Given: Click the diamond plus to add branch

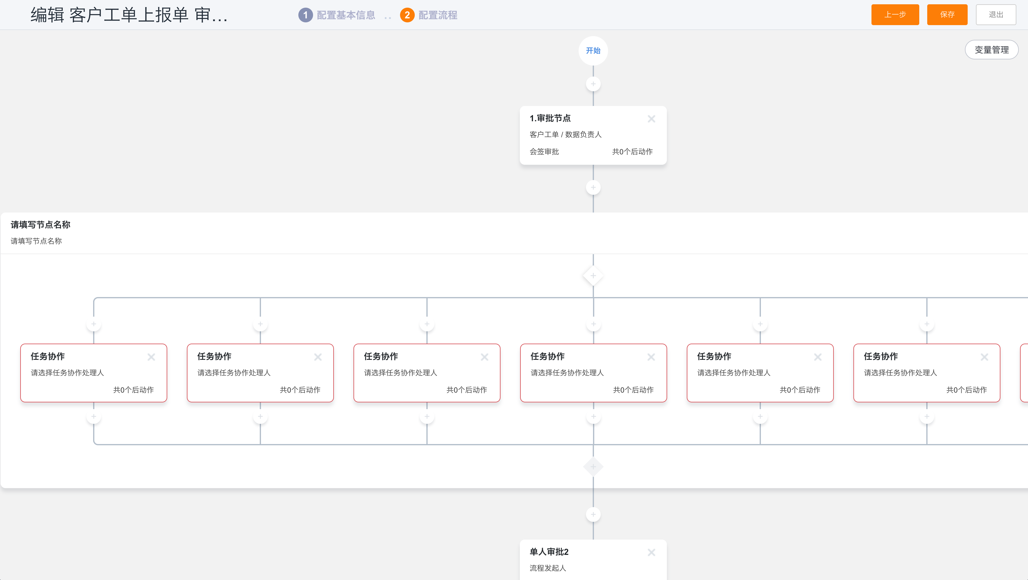Looking at the screenshot, I should pyautogui.click(x=593, y=276).
